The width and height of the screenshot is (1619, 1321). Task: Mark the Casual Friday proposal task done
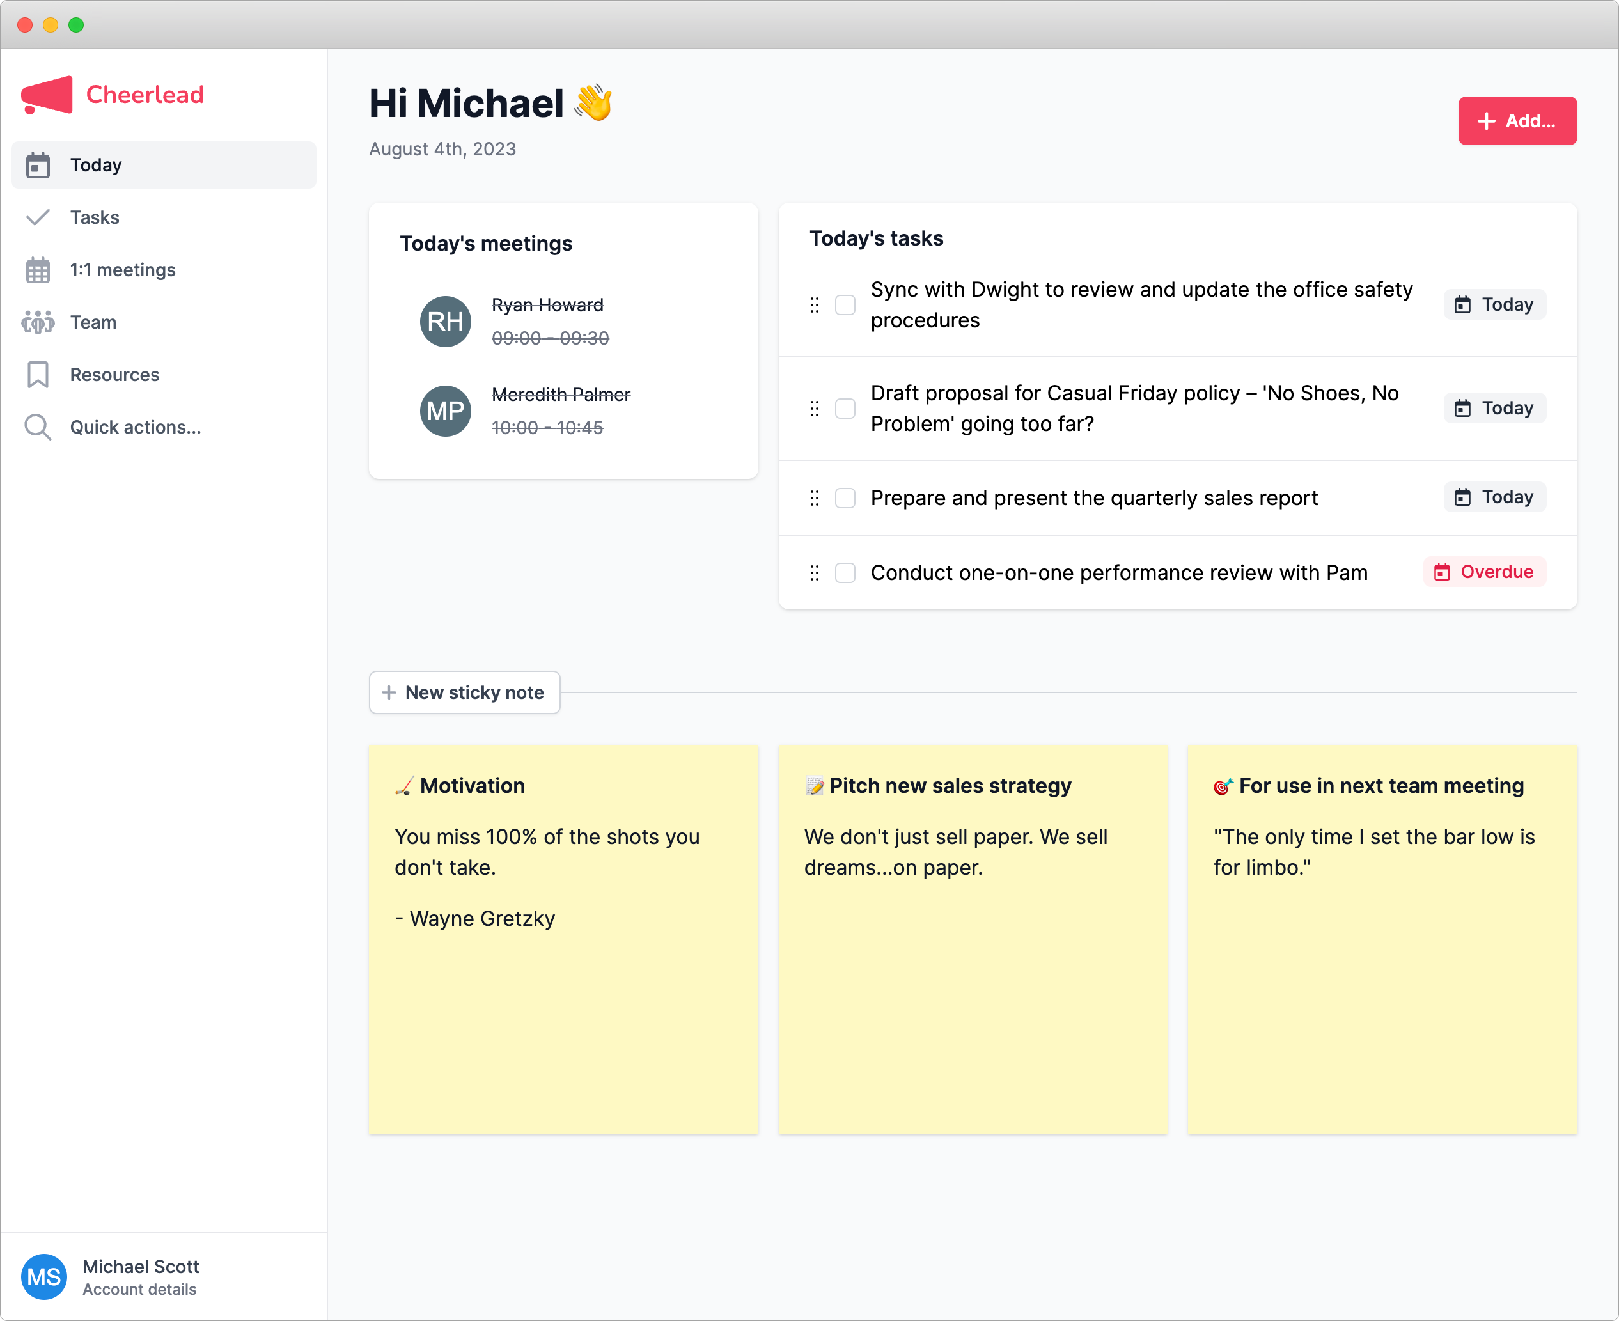845,409
